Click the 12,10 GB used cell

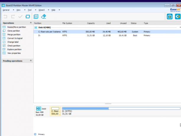[107, 35]
